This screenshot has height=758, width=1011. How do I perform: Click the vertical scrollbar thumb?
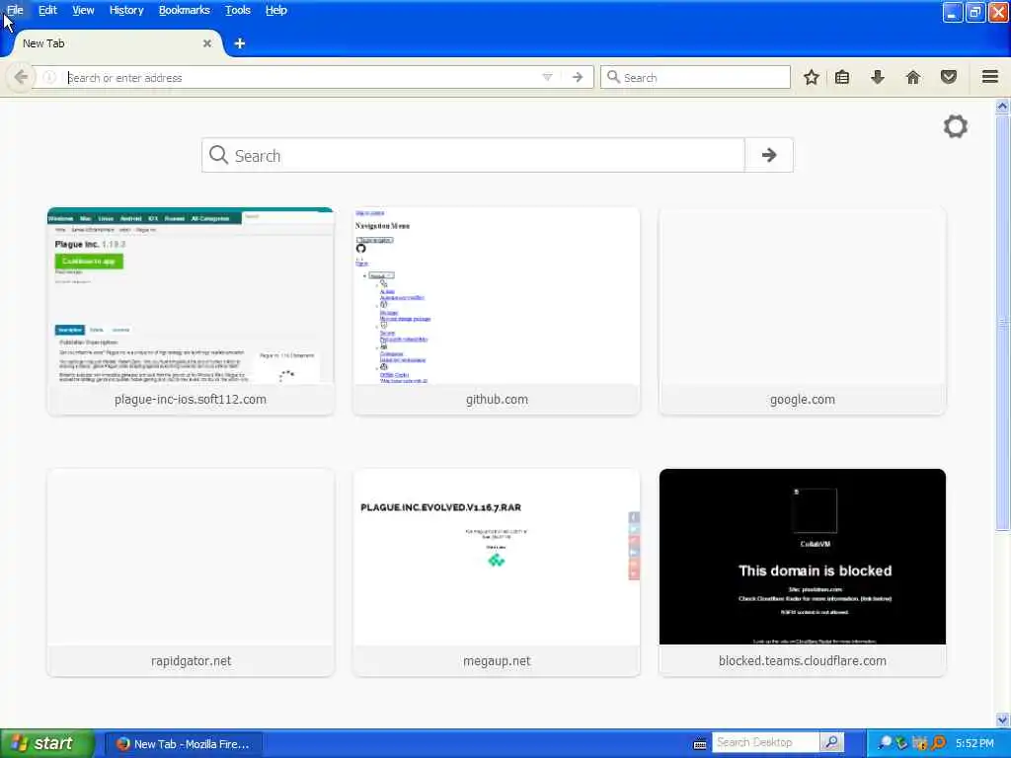tap(1002, 323)
